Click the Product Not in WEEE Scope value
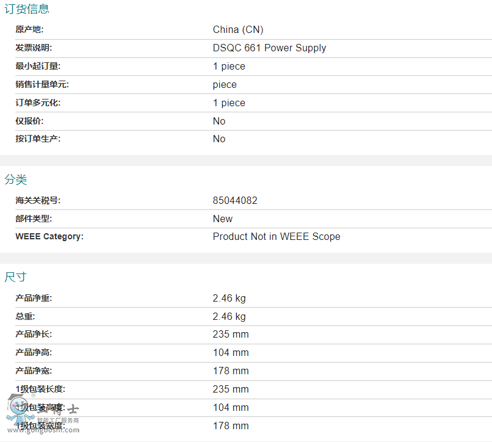The height and width of the screenshot is (442, 492). (277, 236)
